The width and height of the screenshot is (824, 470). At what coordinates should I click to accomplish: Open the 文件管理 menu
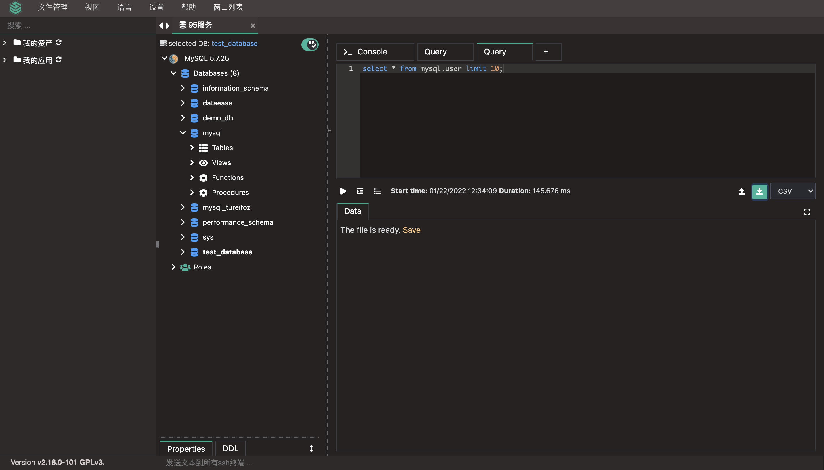click(53, 7)
